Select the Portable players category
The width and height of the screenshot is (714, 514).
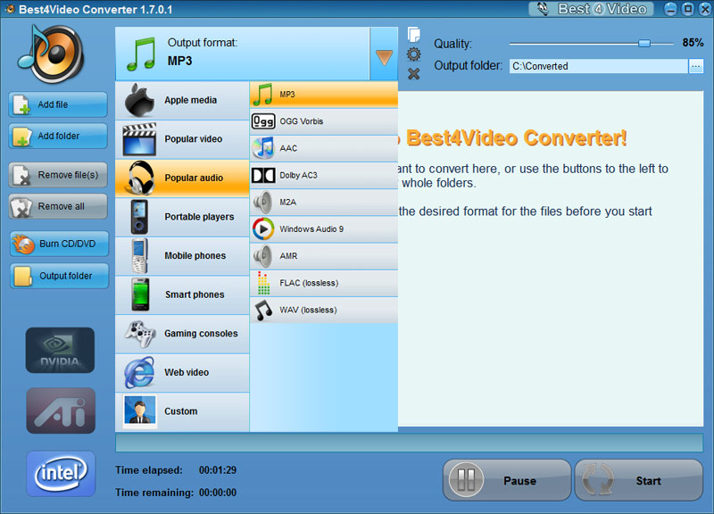pos(182,217)
